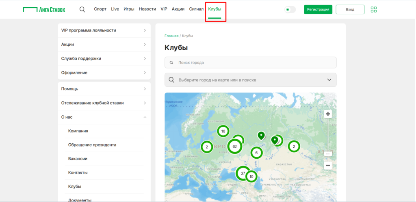Screen dimensions: 416x202
Task: Toggle the light/dark theme switch
Action: coord(290,9)
